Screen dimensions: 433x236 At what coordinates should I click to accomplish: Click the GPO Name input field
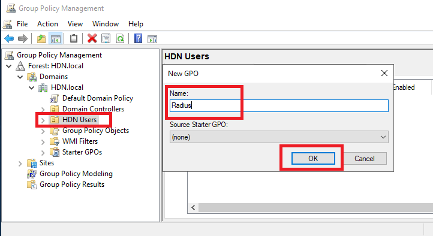click(x=279, y=105)
